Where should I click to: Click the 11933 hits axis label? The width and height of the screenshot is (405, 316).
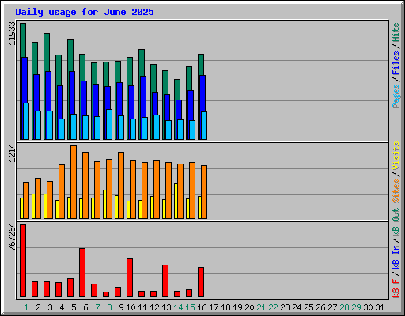12,33
